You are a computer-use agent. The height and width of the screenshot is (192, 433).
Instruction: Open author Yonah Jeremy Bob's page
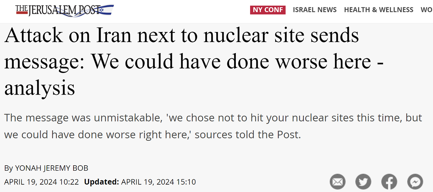coord(51,168)
